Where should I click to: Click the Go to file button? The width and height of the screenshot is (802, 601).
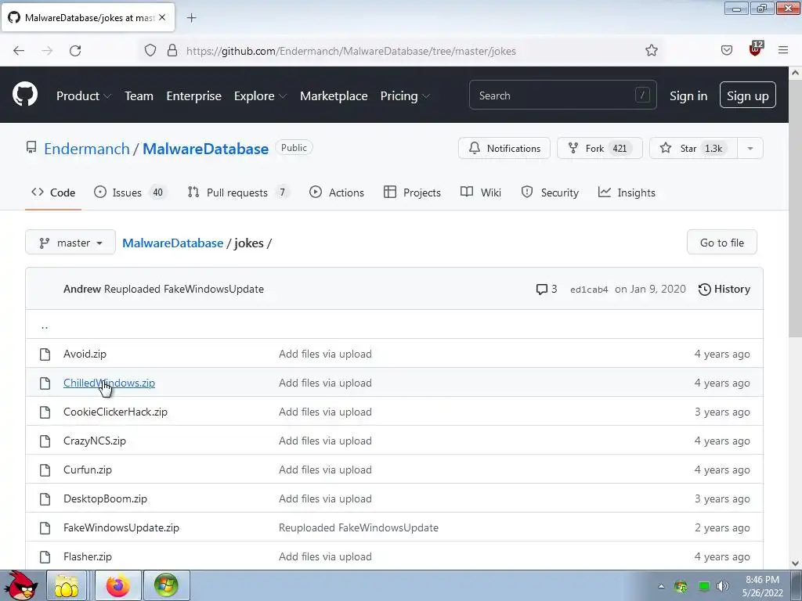pos(721,243)
